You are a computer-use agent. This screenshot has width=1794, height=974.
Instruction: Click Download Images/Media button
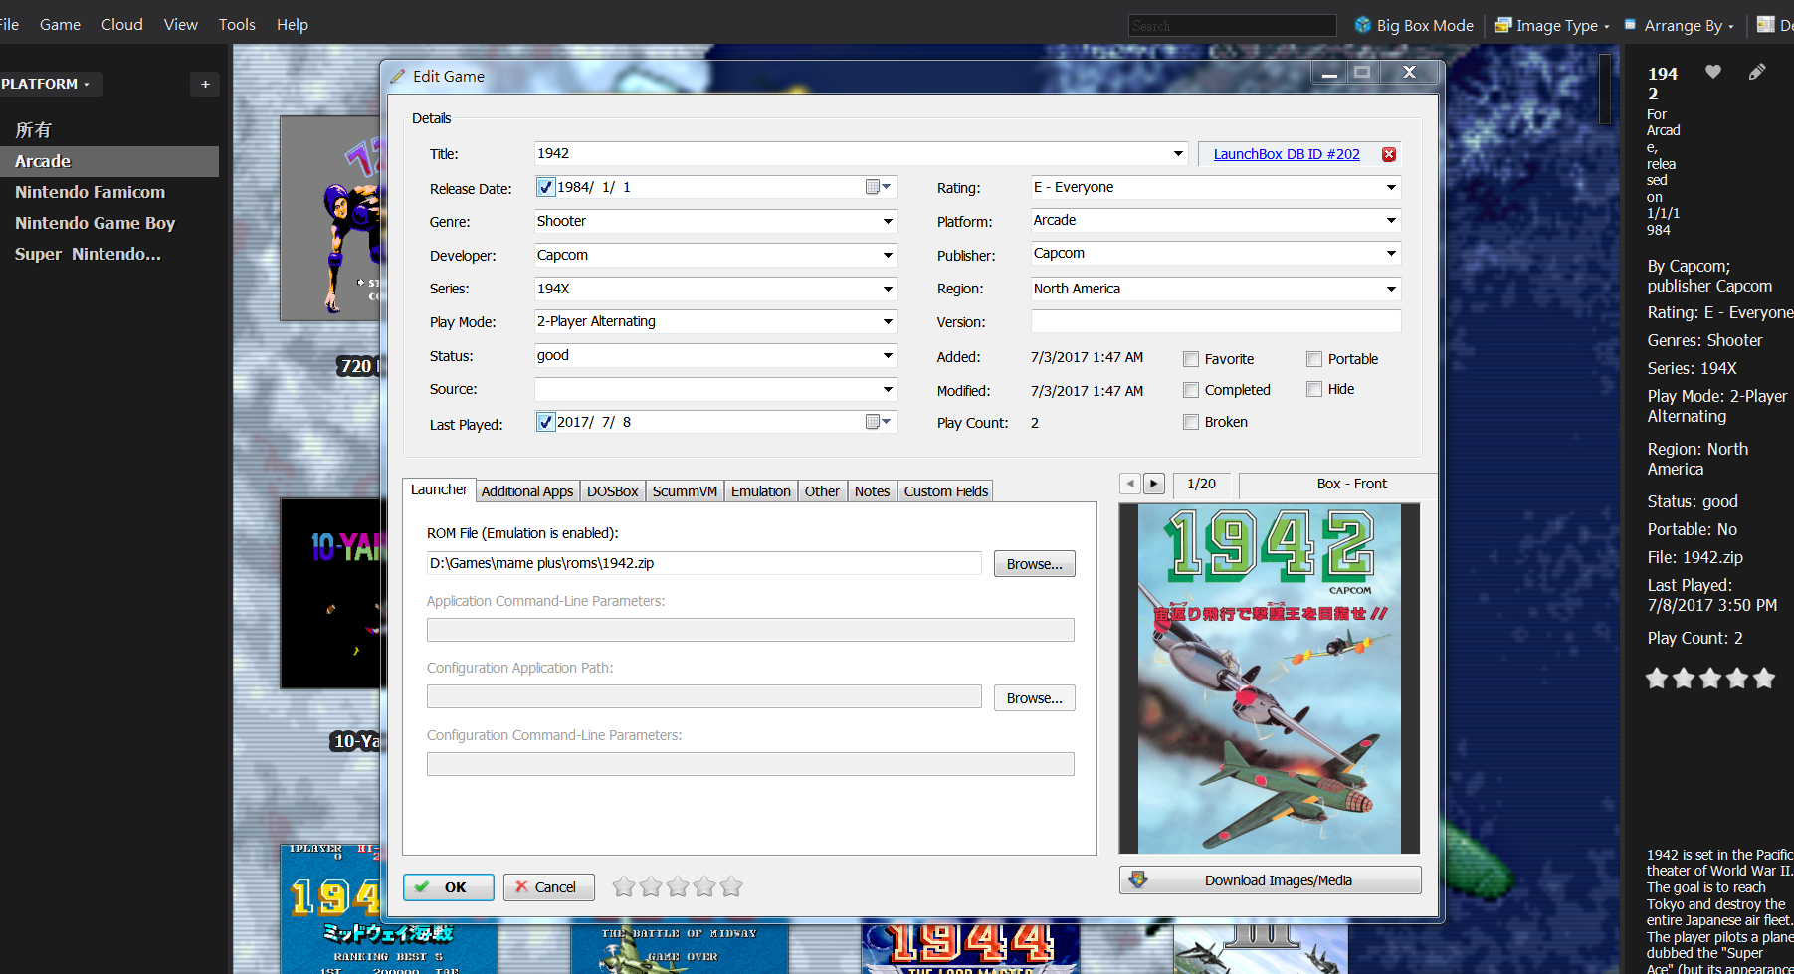pyautogui.click(x=1270, y=880)
